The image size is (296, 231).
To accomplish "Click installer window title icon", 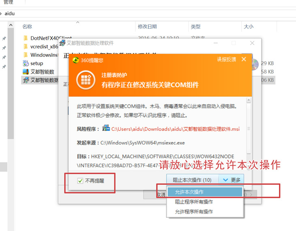I will pos(62,43).
